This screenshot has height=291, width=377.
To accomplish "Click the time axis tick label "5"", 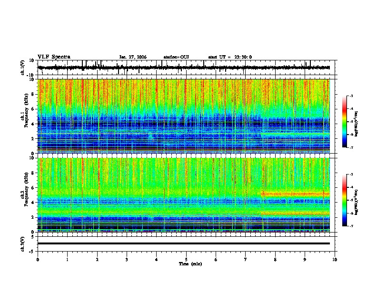I will tap(186, 260).
